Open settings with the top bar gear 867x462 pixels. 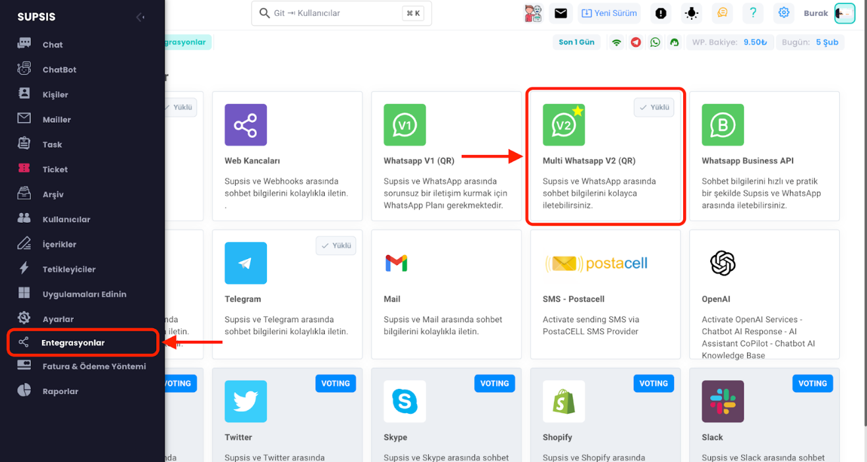pos(783,13)
